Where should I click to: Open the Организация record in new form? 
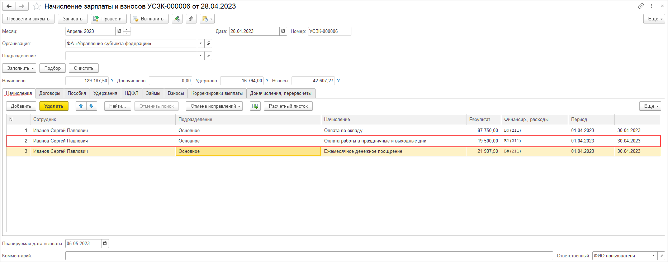(208, 43)
